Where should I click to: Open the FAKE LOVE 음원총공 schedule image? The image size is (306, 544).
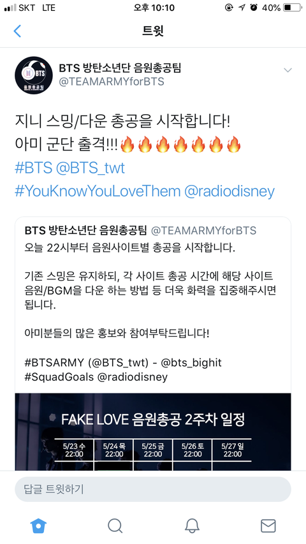pyautogui.click(x=153, y=432)
